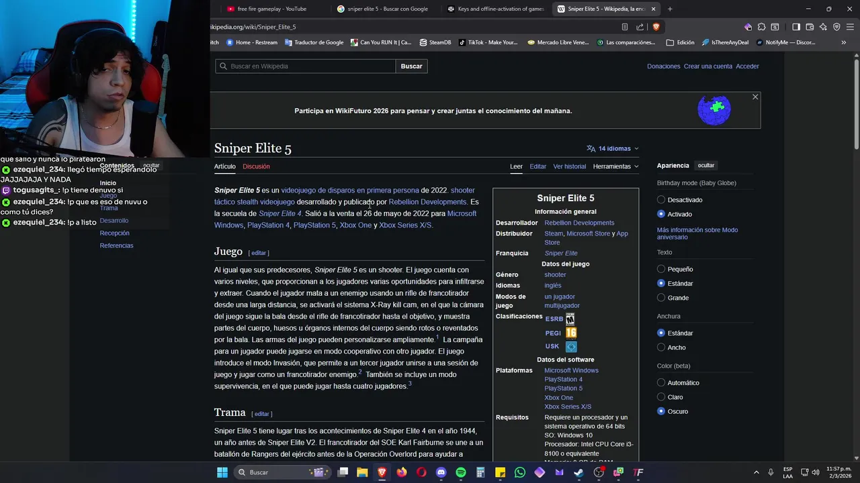The height and width of the screenshot is (483, 860).
Task: Click the Donaciones link
Action: point(664,66)
